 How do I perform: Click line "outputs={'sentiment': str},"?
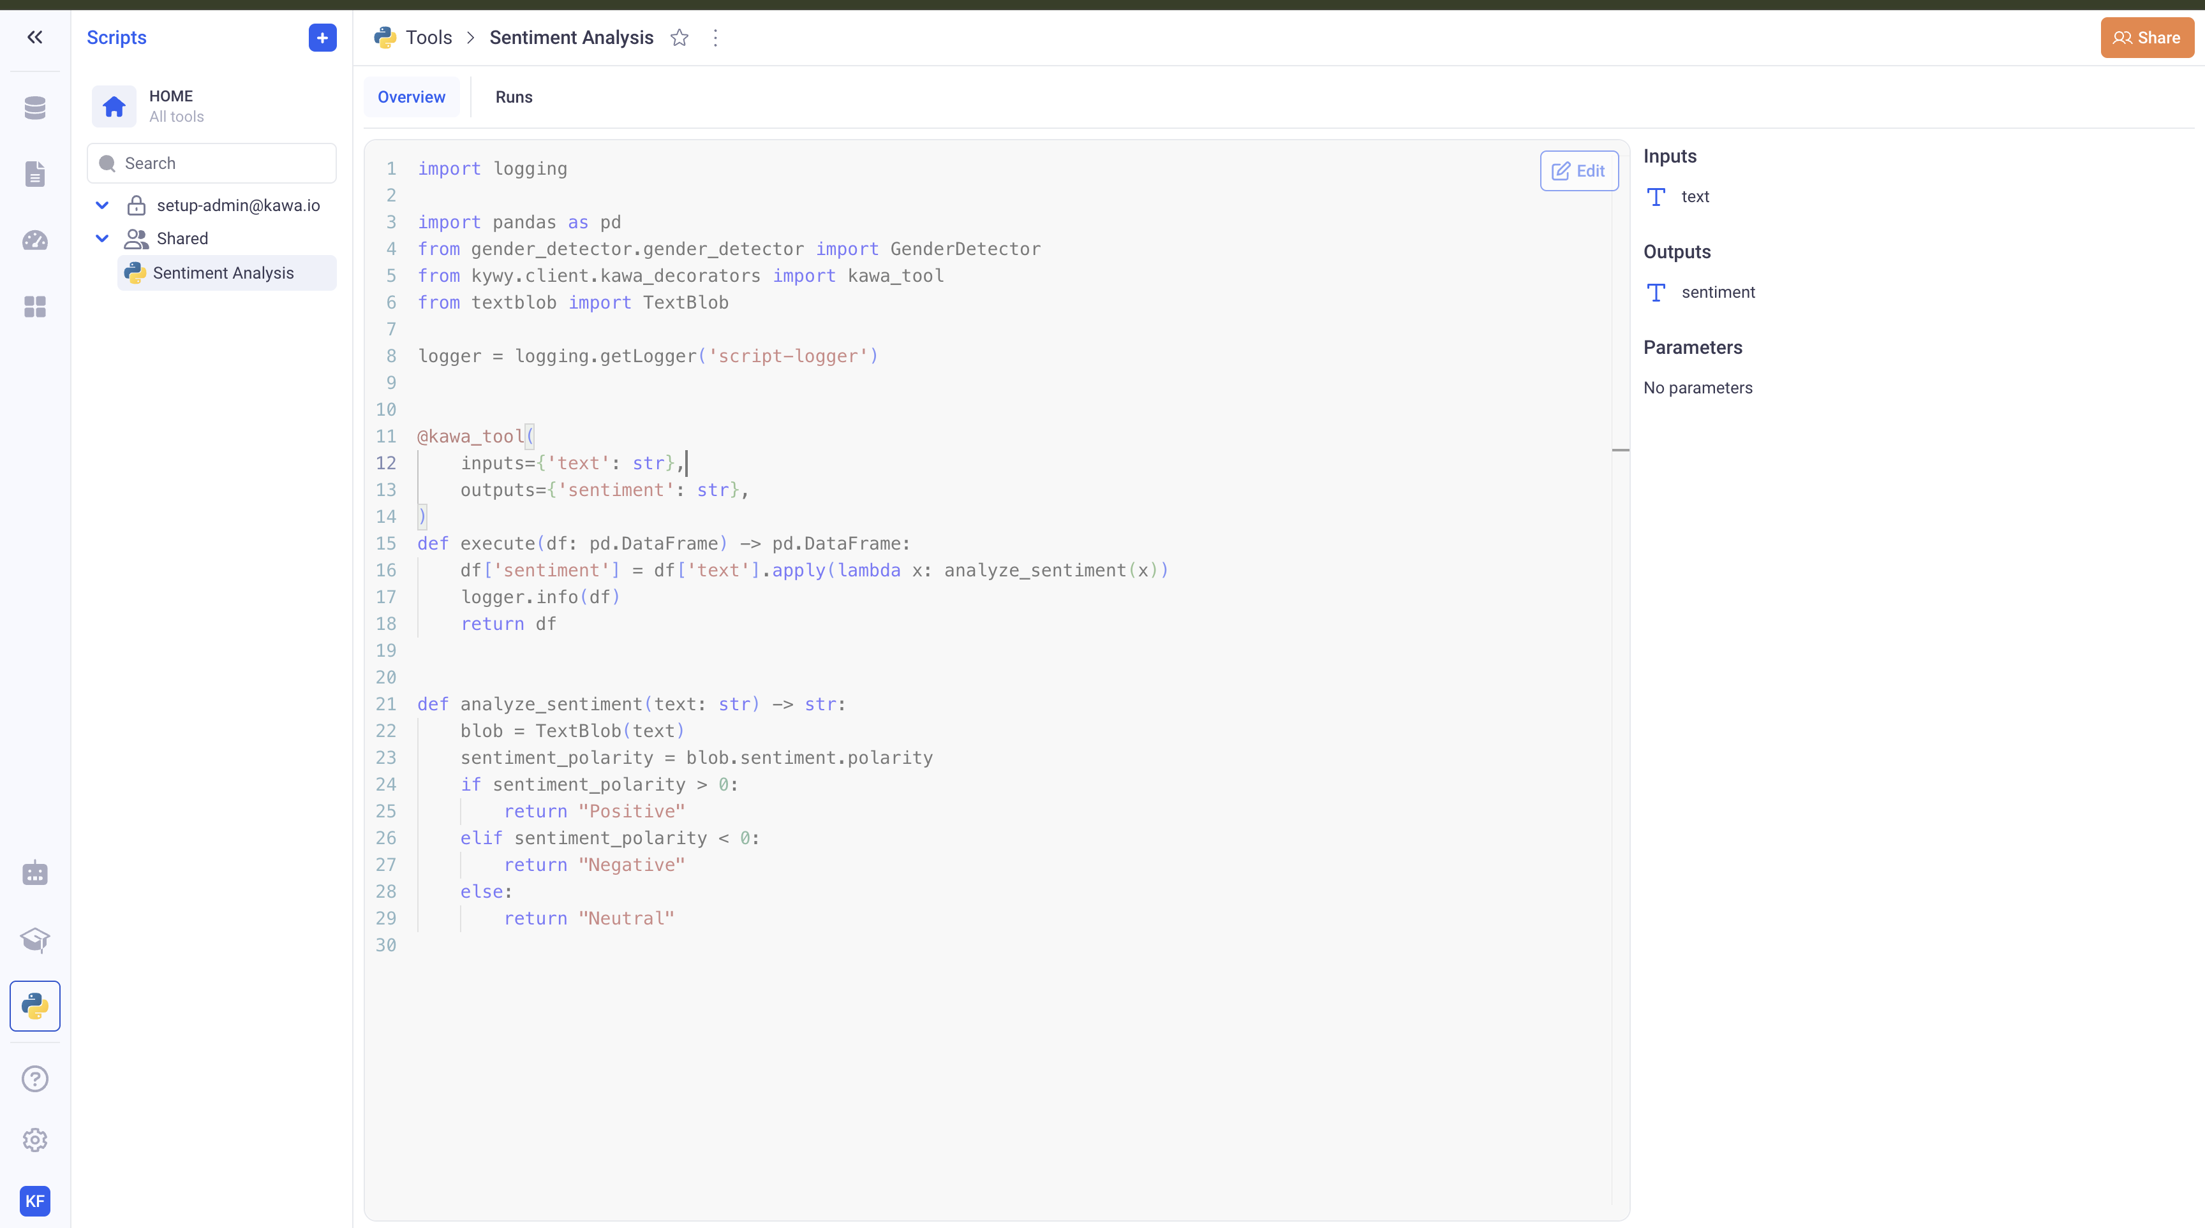604,490
